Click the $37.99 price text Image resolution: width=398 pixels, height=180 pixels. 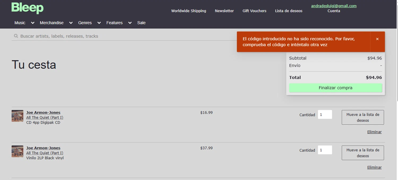click(x=206, y=148)
